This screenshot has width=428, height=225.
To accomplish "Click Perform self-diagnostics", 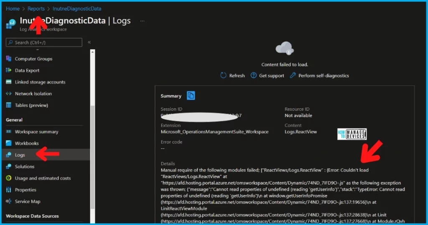I will [324, 76].
